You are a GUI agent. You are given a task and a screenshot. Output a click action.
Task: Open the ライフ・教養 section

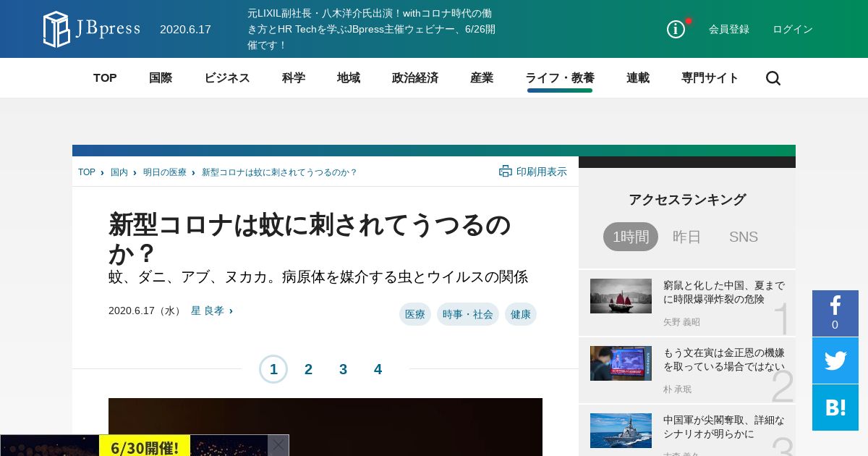[x=560, y=78]
